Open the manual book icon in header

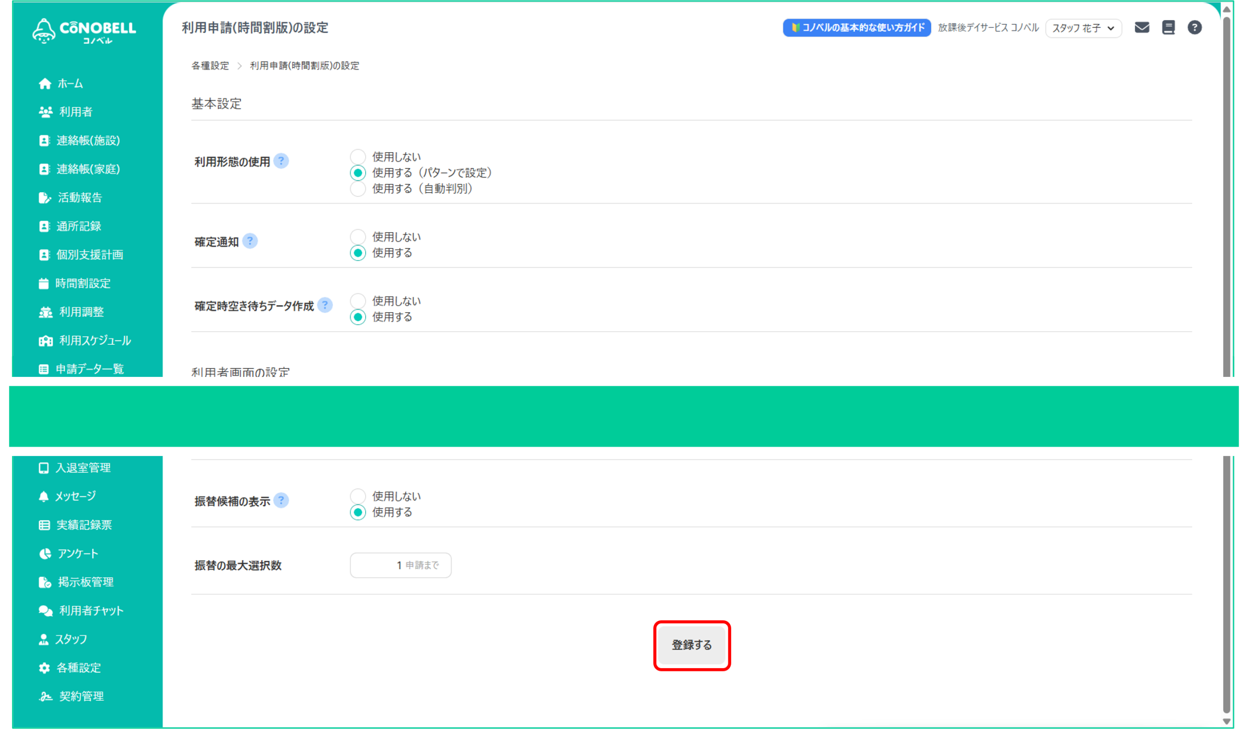pyautogui.click(x=1168, y=27)
